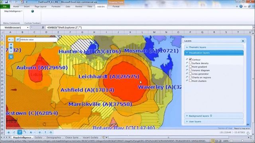Enable the Voronoi diagram checkbox
Screen dimensions: 255x143
pos(190,70)
